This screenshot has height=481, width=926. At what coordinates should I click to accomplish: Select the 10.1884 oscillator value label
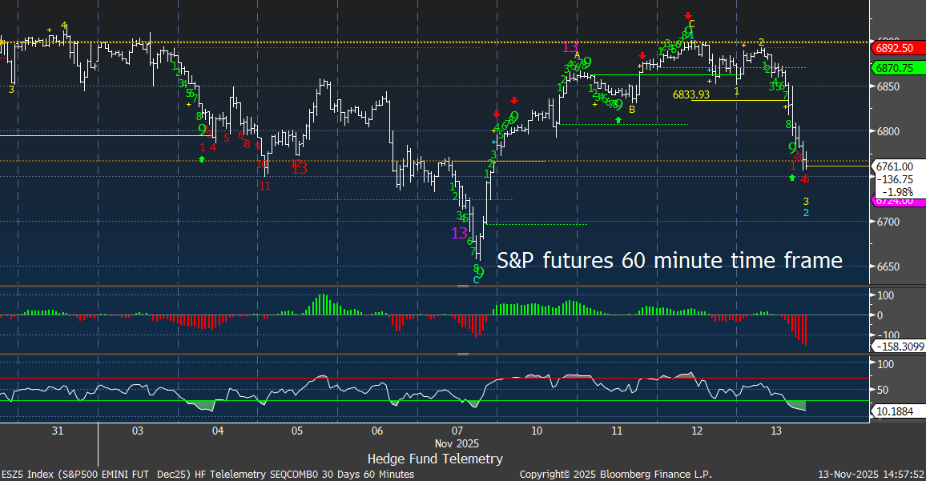[896, 411]
